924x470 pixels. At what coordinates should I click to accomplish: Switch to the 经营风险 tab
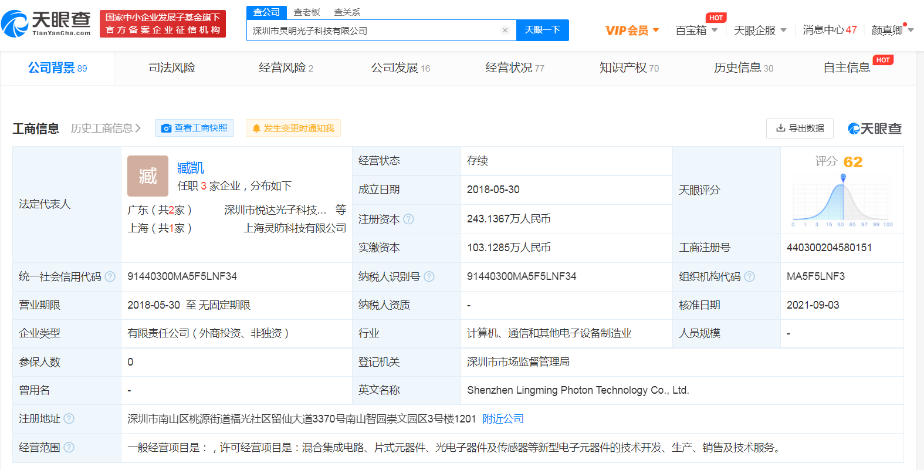(286, 68)
